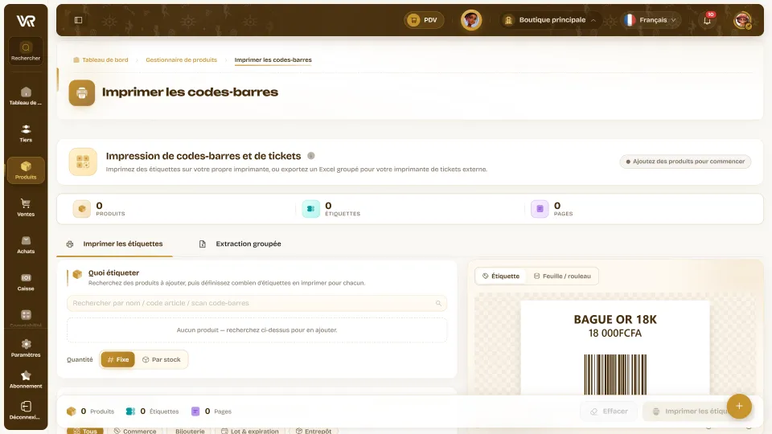The image size is (772, 434).
Task: Click the Étiquettes count in bottom bar
Action: coord(152,411)
